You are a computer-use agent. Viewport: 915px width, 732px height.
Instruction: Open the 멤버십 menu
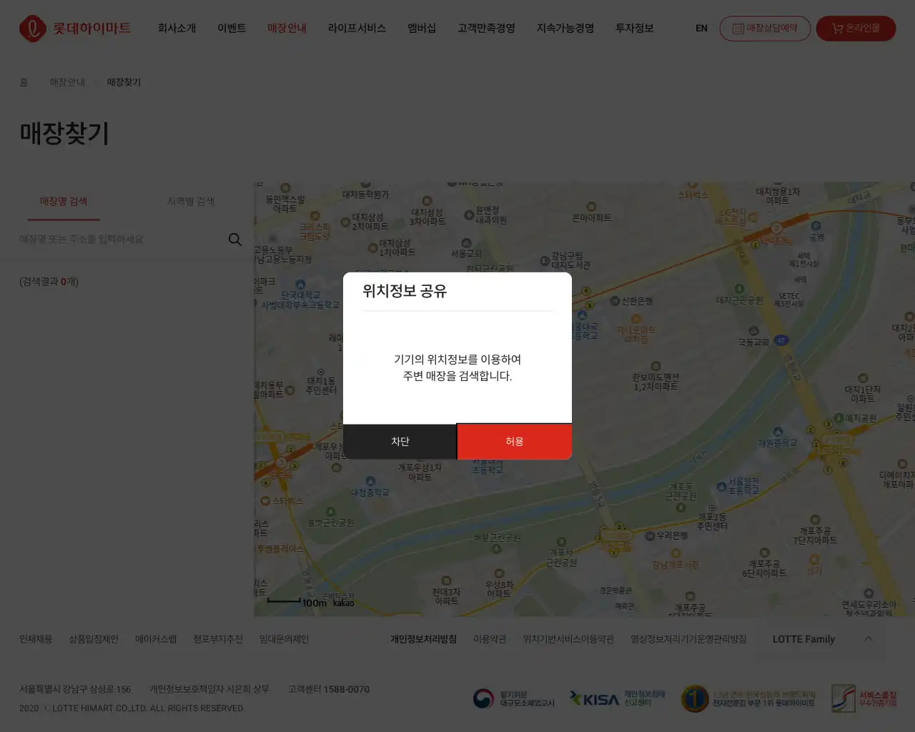coord(420,29)
